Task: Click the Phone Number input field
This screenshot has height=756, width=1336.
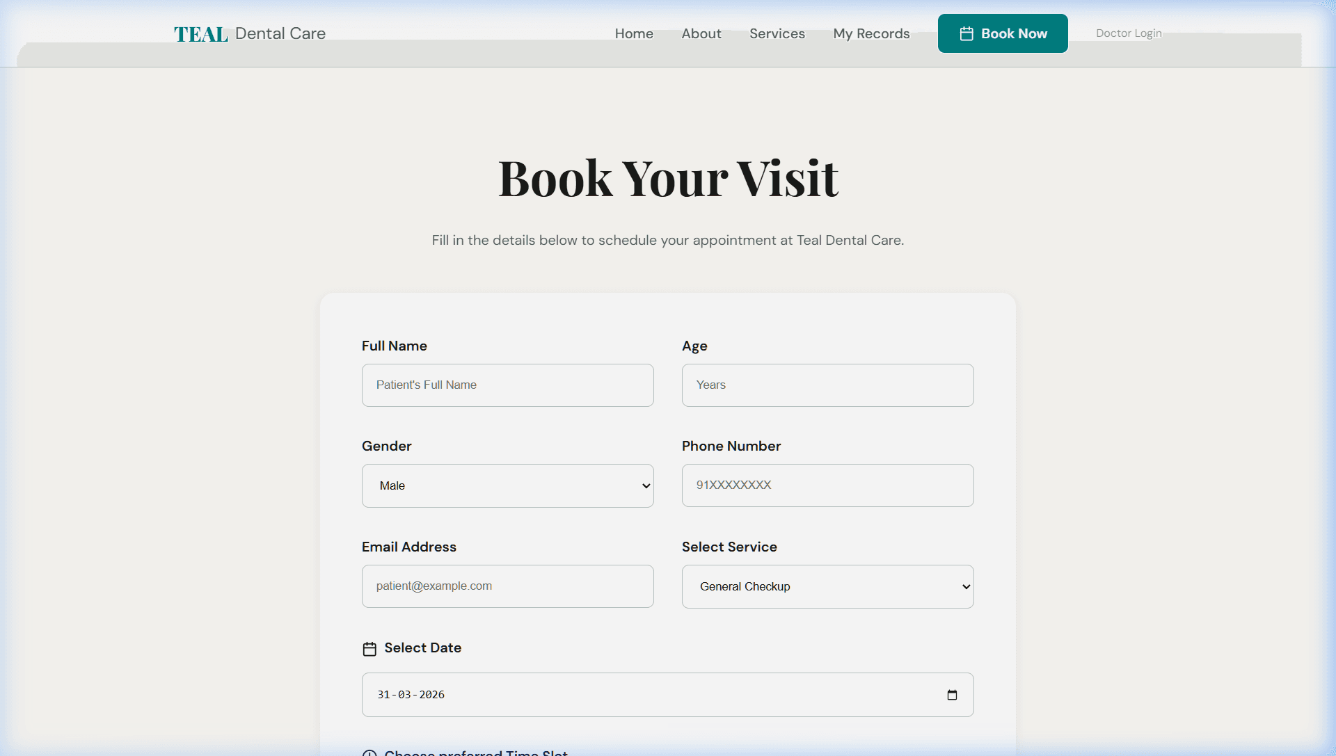Action: pos(828,485)
